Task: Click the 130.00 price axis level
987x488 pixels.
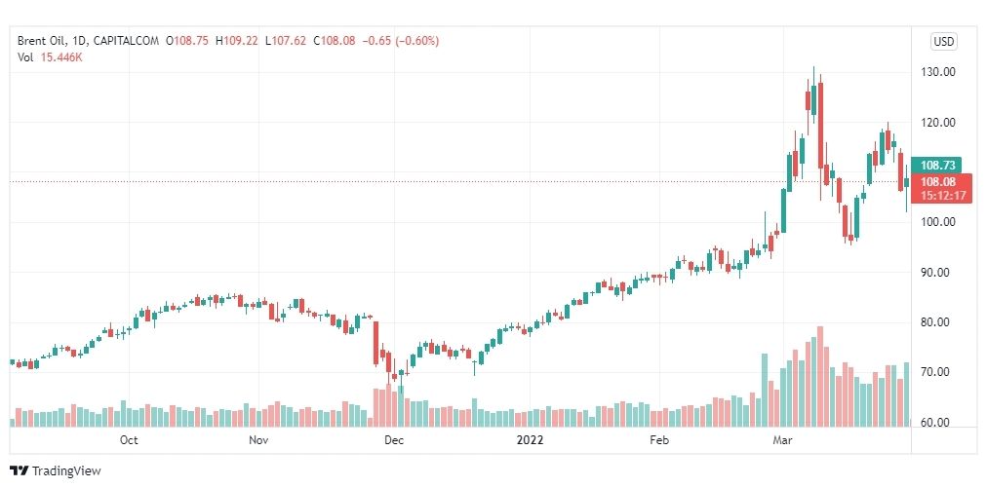Action: pyautogui.click(x=938, y=72)
